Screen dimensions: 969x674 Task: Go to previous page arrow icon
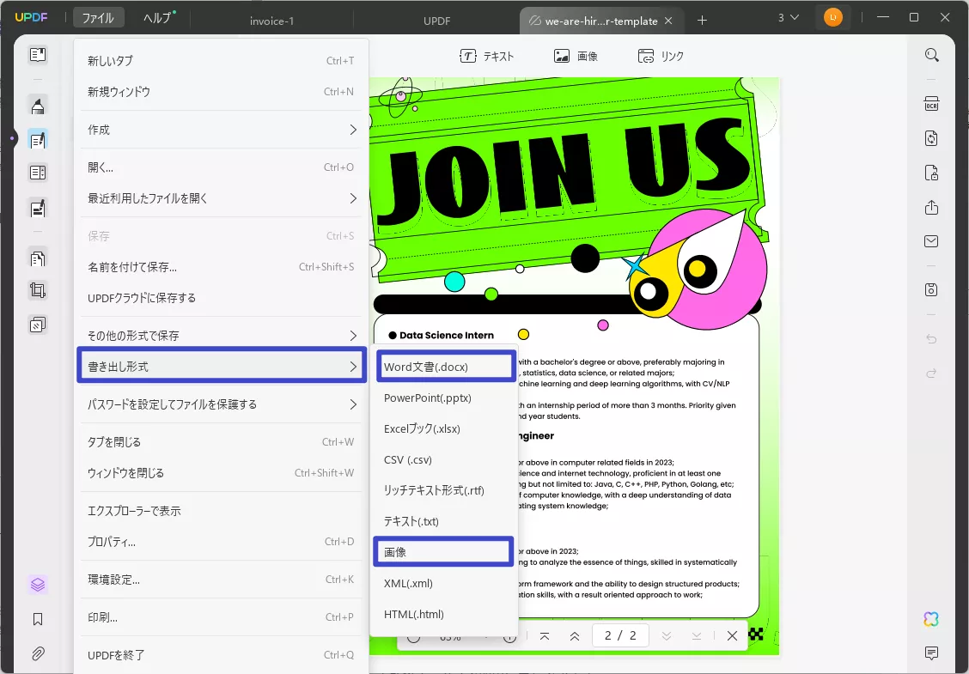(x=574, y=635)
